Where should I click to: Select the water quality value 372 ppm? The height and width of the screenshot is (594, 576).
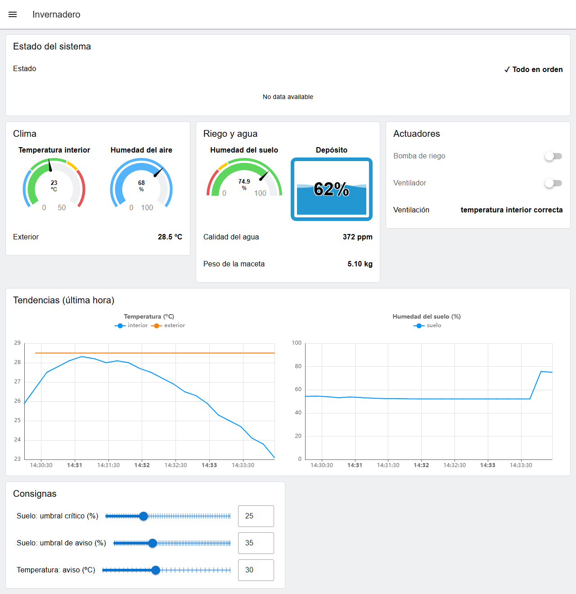358,237
